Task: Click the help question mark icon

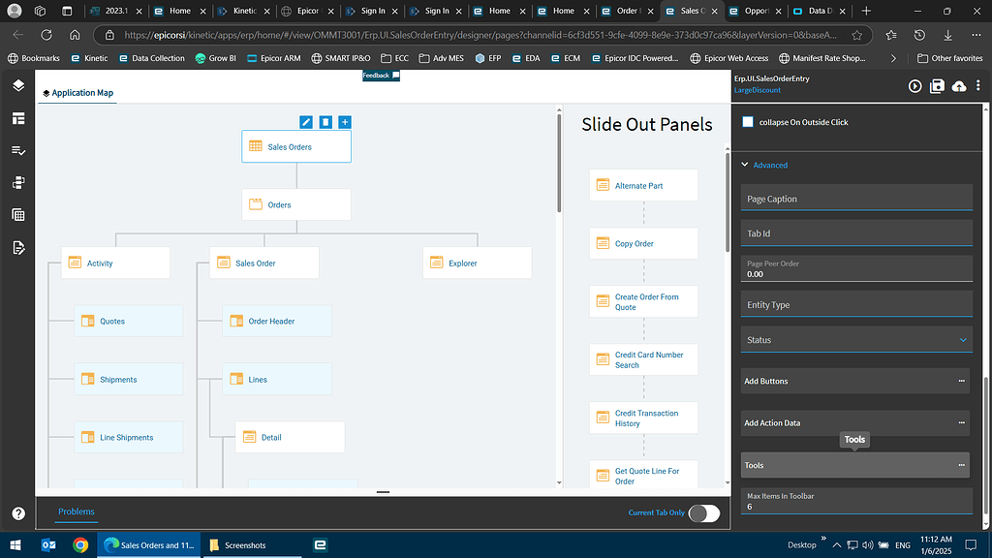Action: tap(18, 513)
